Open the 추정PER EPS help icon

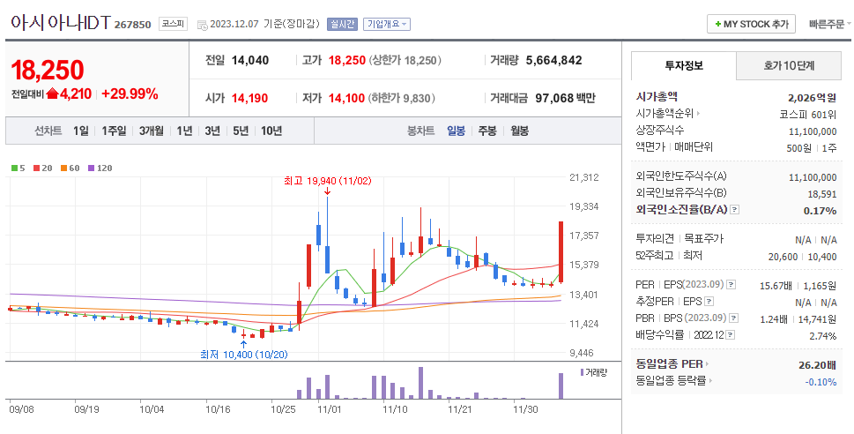[709, 301]
